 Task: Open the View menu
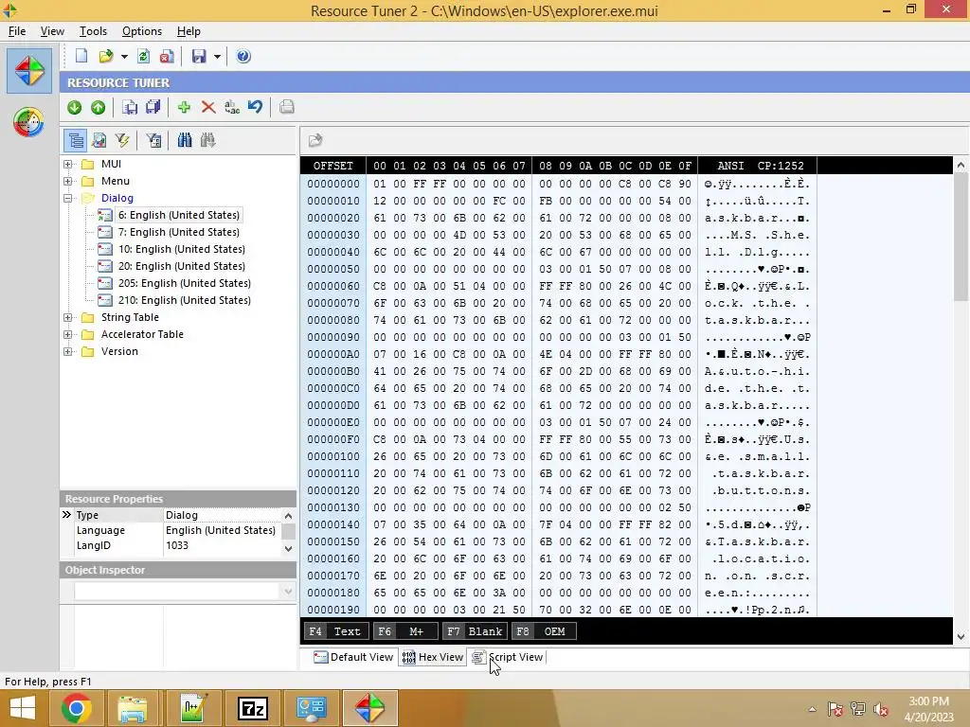click(52, 31)
